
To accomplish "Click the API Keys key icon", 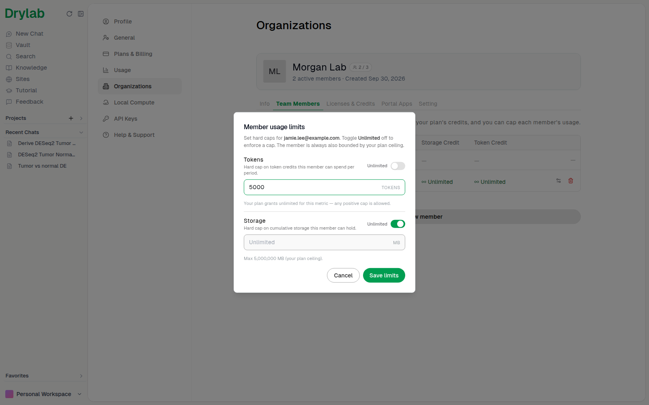I will 106,119.
